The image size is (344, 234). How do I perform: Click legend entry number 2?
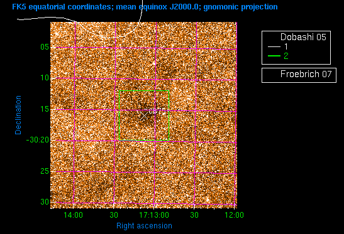(286, 56)
